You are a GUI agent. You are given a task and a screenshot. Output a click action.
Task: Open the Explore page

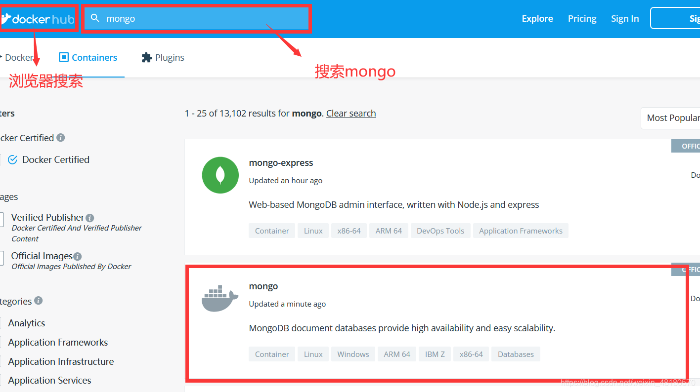tap(537, 18)
